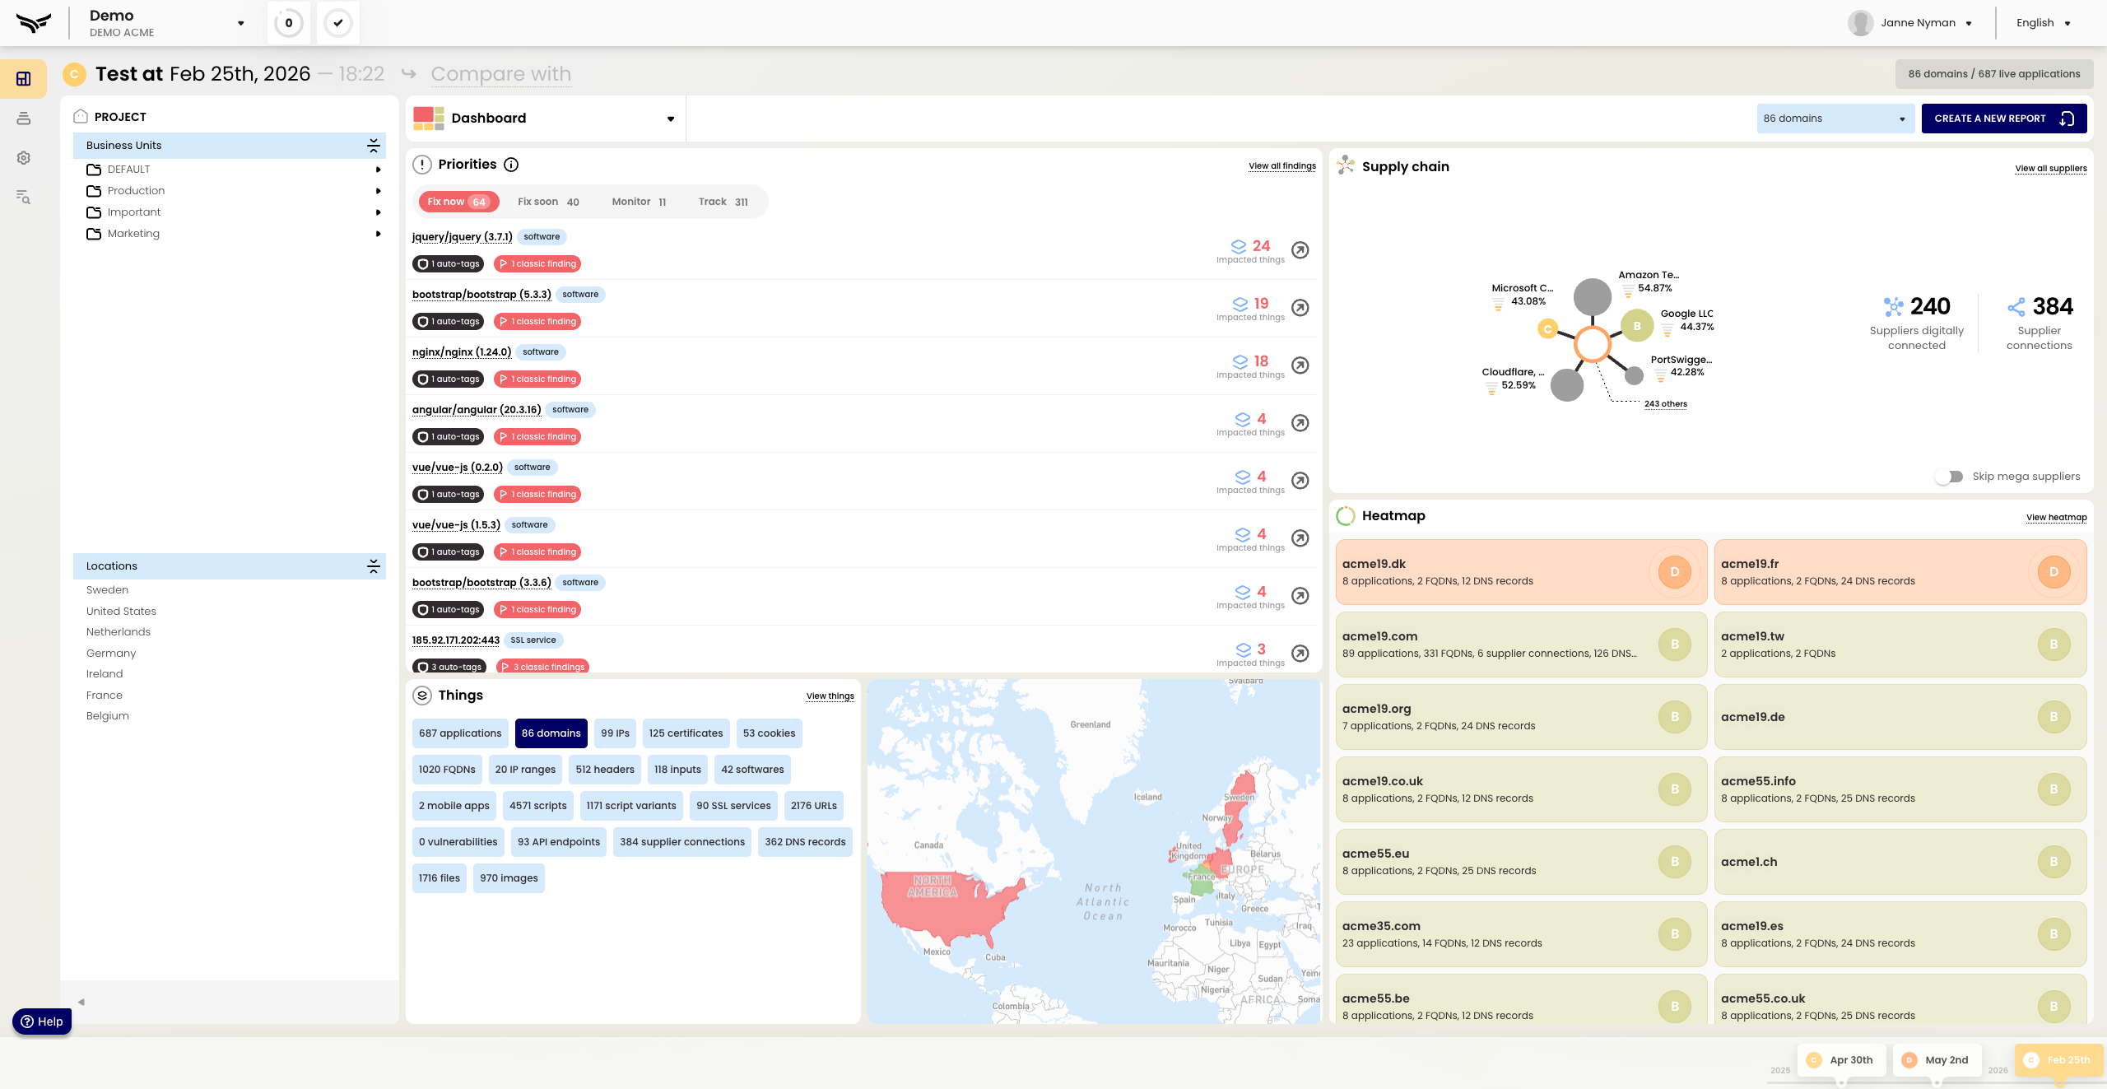Open the acme19.dk heatmap tile
Viewport: 2107px width, 1089px height.
click(x=1521, y=572)
